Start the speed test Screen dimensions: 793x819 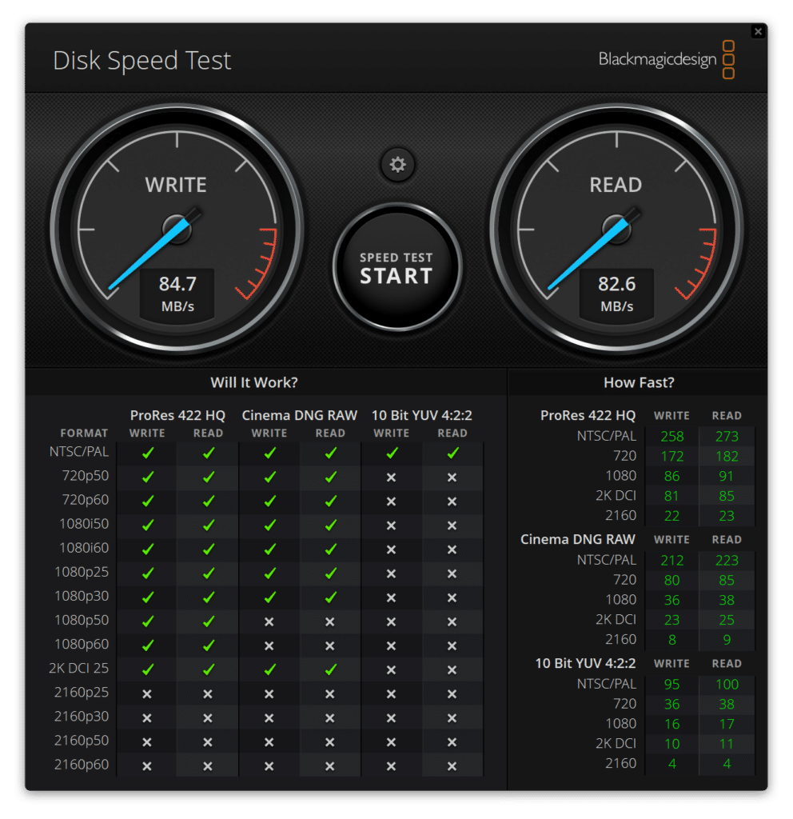396,267
